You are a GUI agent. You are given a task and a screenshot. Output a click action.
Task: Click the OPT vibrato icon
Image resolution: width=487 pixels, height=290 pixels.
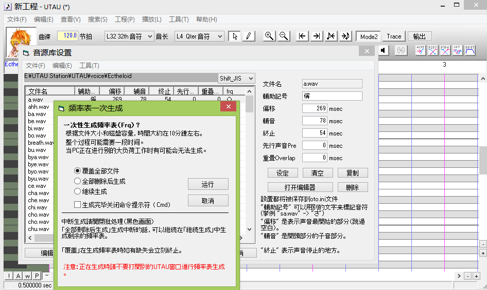coord(458,50)
